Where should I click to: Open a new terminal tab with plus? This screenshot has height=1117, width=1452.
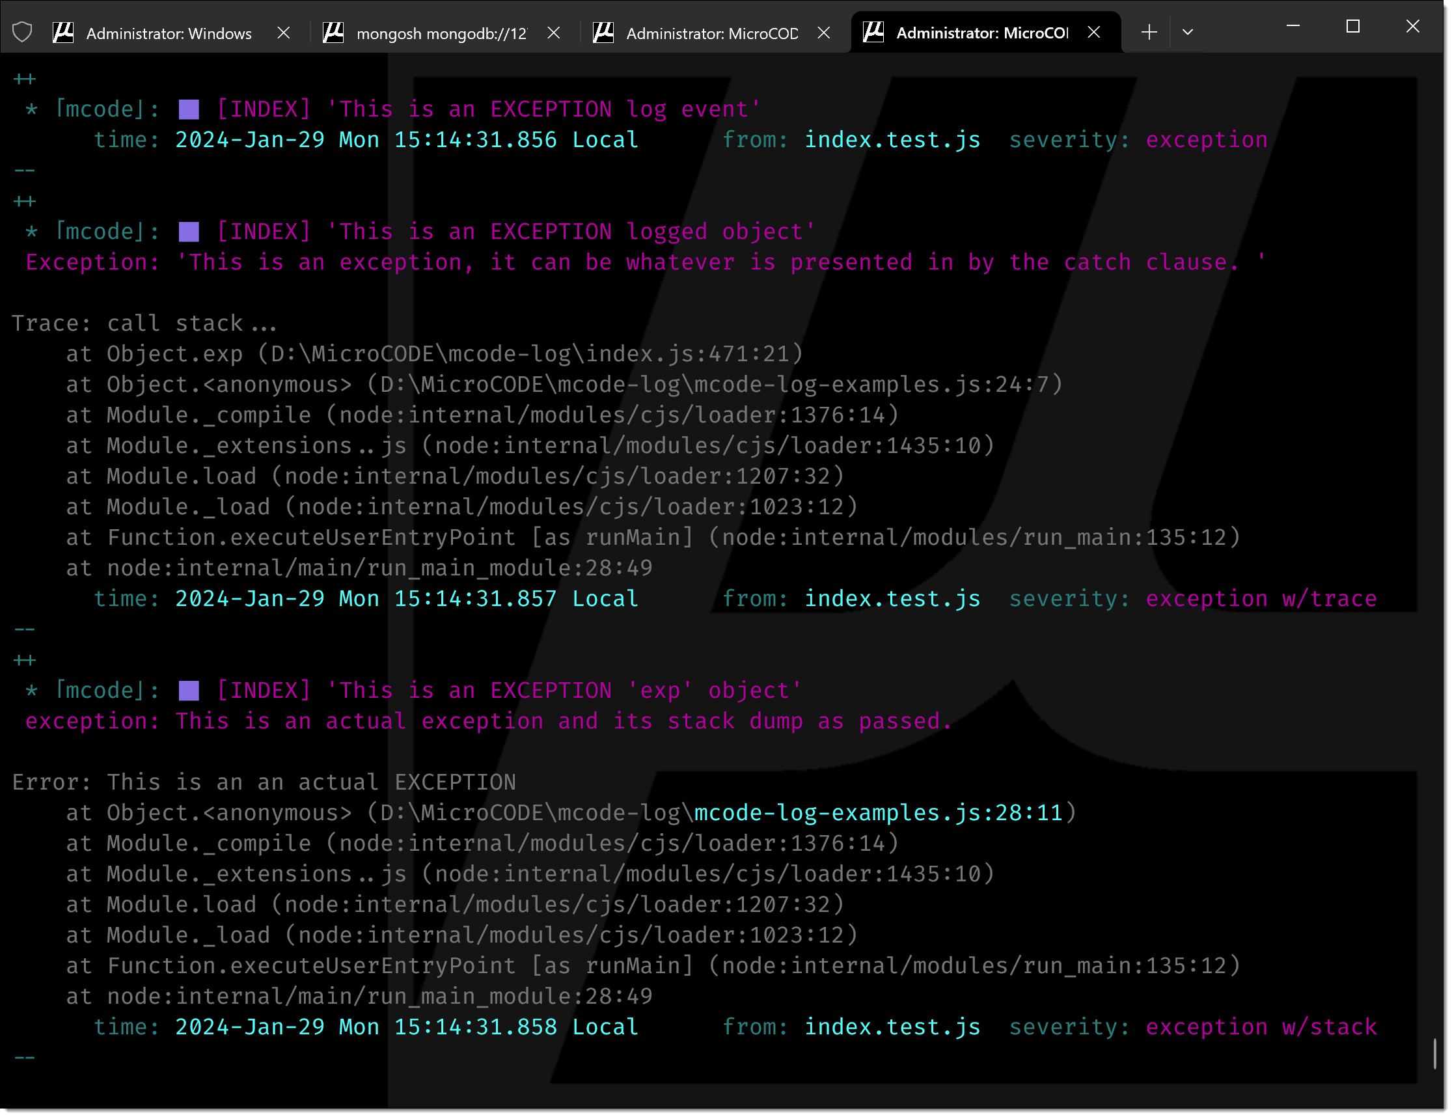coord(1149,32)
